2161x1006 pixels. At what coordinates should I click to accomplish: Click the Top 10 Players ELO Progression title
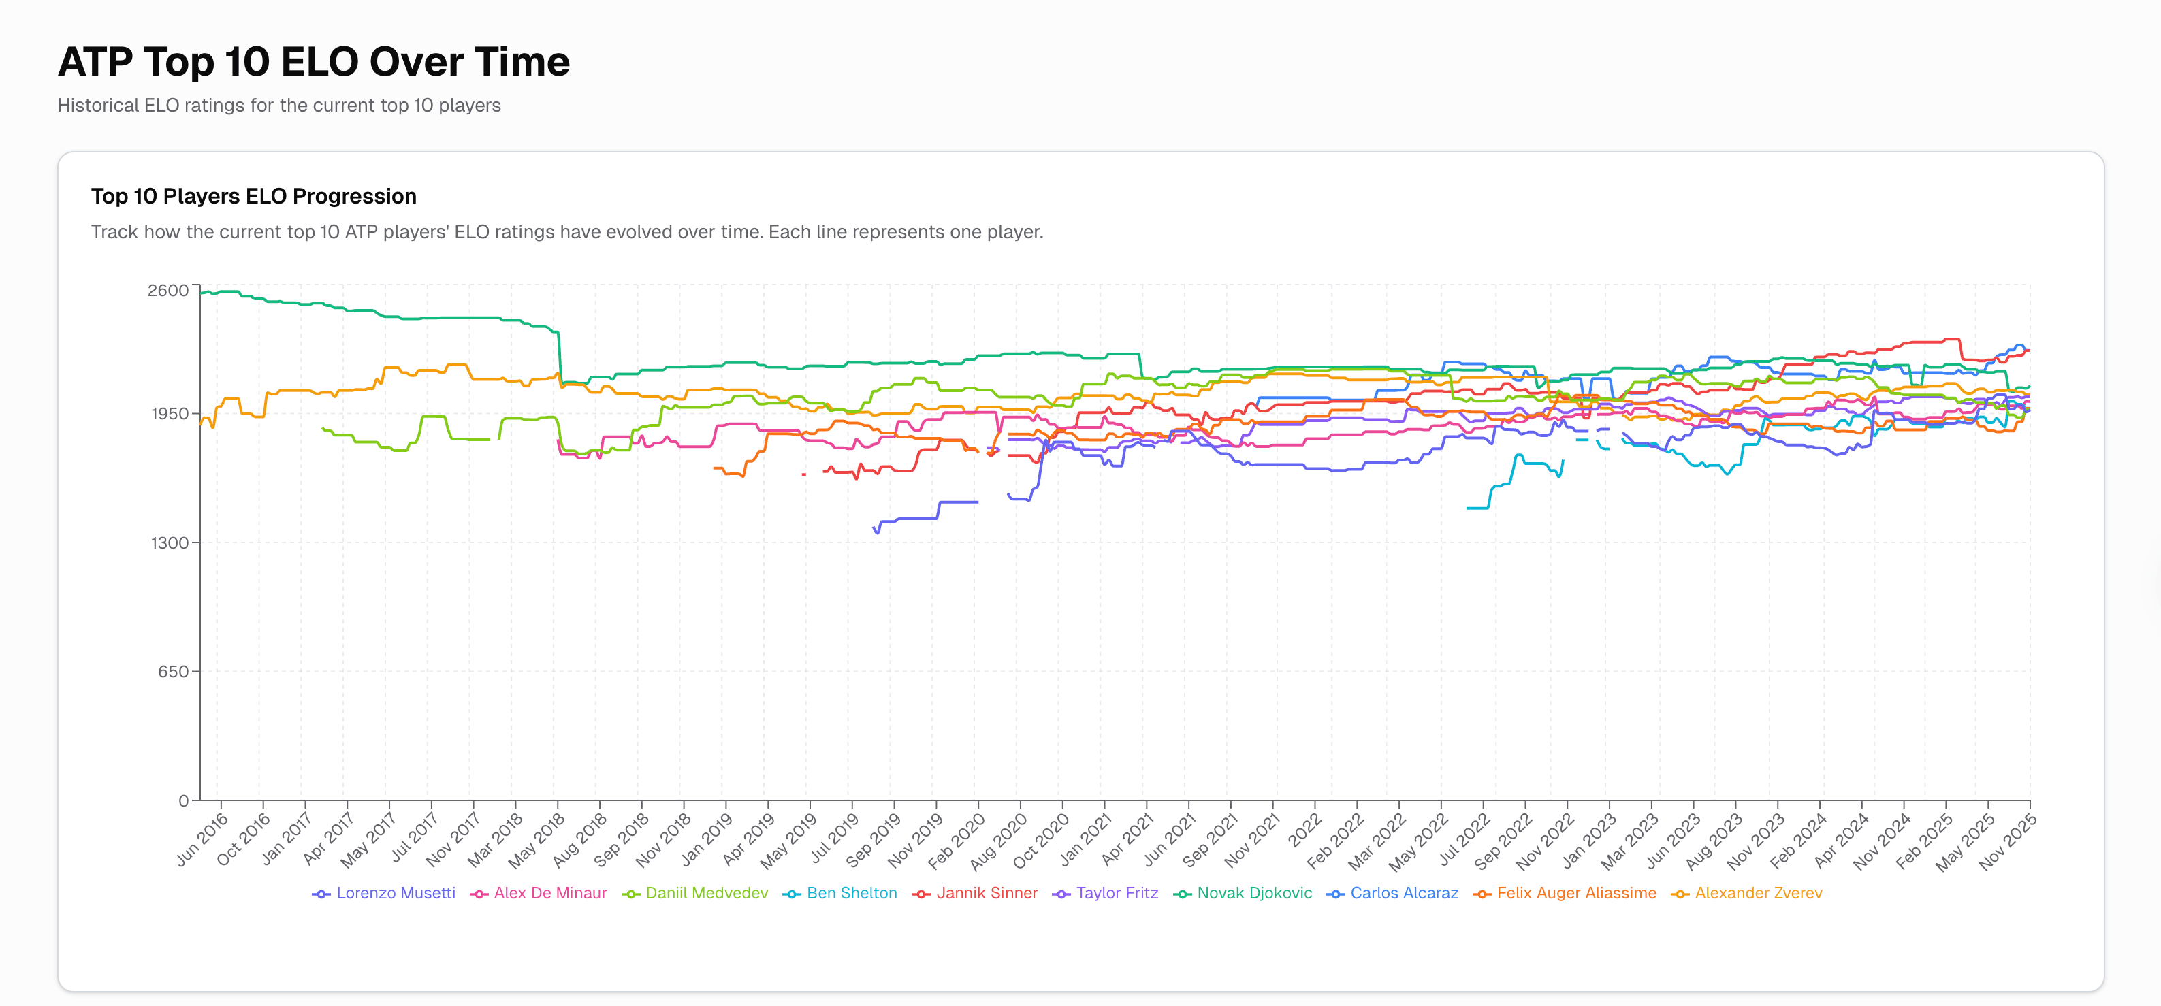click(253, 196)
